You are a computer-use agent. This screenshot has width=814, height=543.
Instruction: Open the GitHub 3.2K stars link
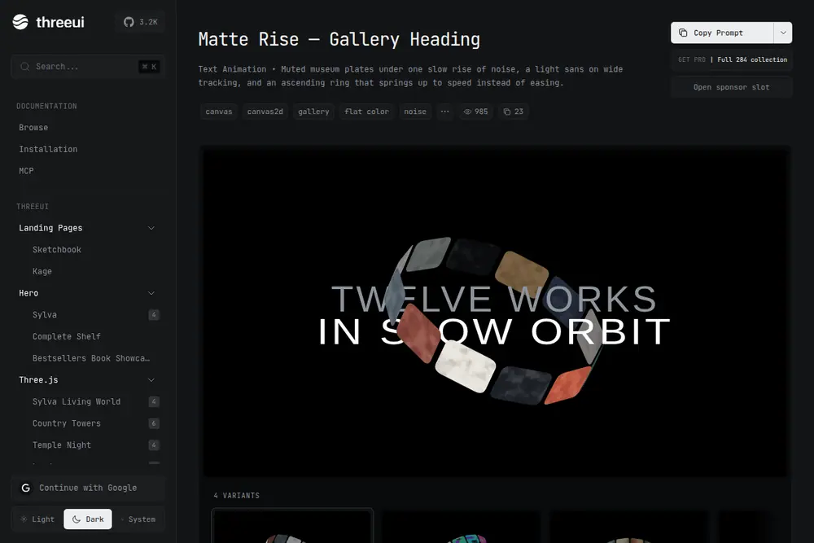coord(141,22)
